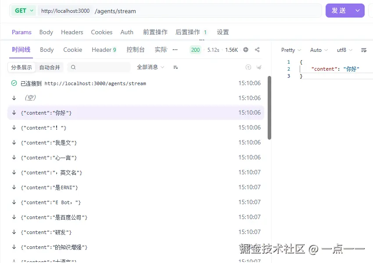The height and width of the screenshot is (263, 373).
Task: Click the 200 status code badge
Action: click(x=195, y=50)
